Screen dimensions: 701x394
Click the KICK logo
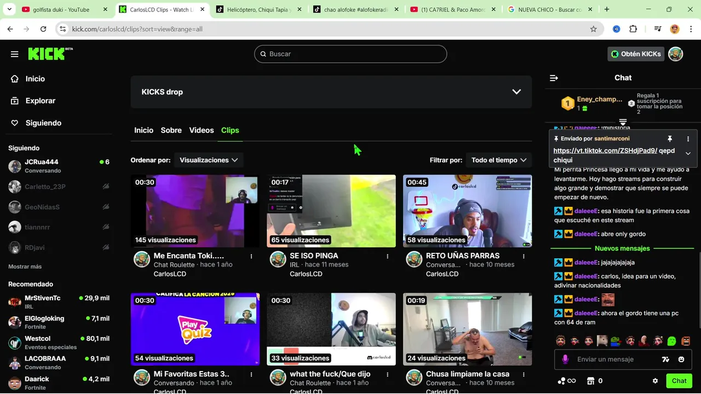tap(50, 54)
